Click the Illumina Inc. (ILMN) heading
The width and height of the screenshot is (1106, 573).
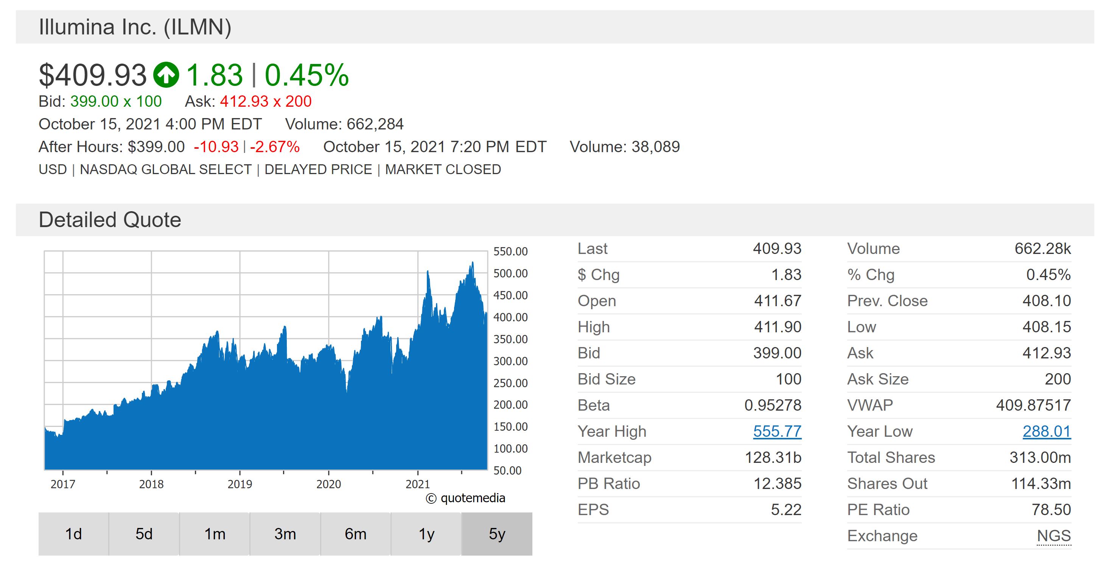point(135,27)
